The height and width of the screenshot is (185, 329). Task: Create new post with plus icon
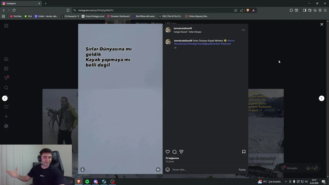tap(6, 117)
